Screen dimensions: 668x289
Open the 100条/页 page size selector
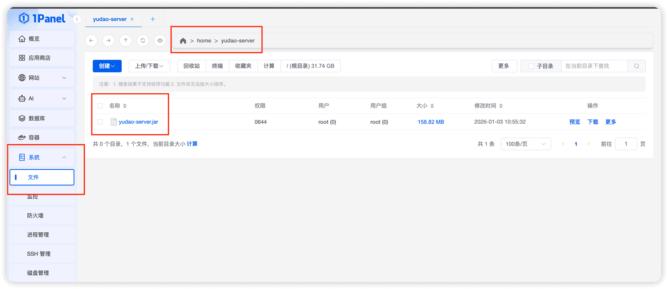click(525, 144)
